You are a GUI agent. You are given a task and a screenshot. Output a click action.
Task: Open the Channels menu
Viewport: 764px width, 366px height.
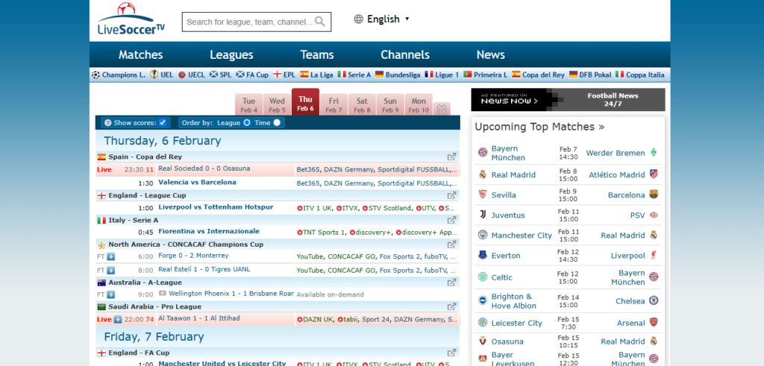(405, 55)
